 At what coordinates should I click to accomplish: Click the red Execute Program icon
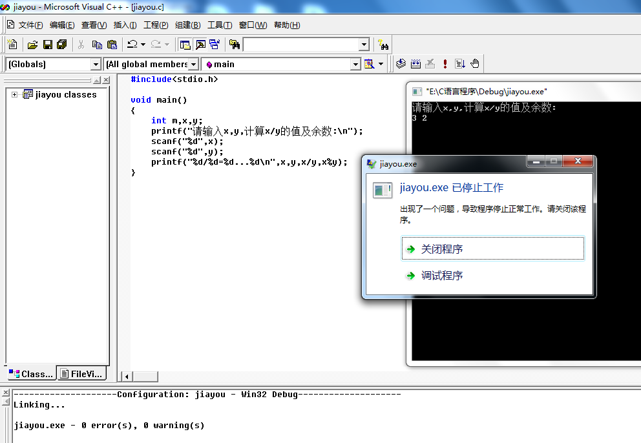tap(445, 64)
